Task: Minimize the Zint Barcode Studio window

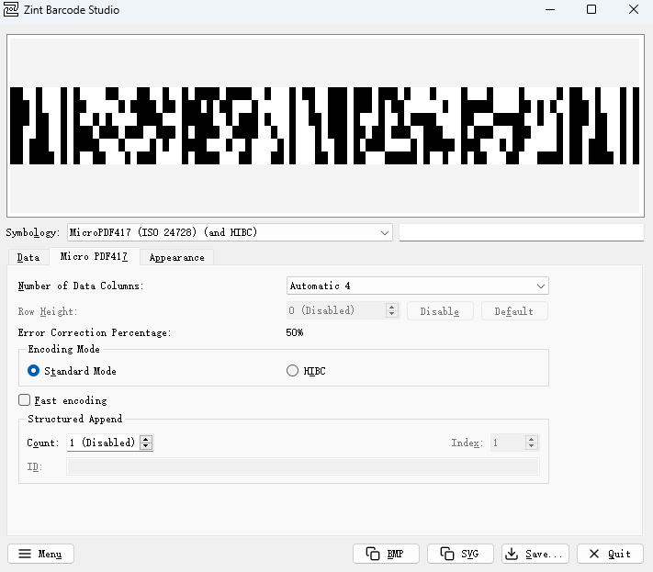Action: pyautogui.click(x=549, y=10)
